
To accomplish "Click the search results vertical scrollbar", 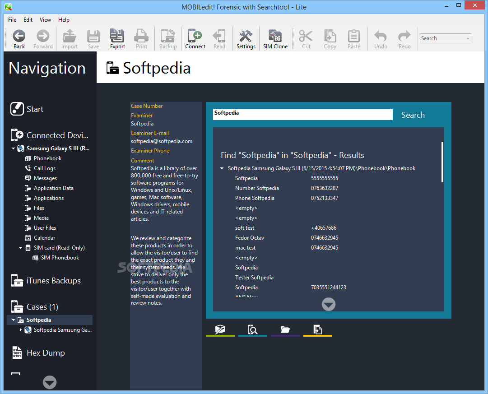I will click(x=442, y=162).
